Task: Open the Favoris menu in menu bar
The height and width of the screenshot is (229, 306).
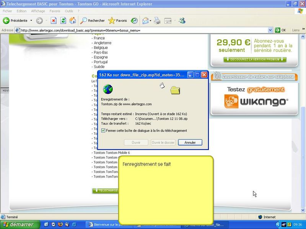Action: 55,11
